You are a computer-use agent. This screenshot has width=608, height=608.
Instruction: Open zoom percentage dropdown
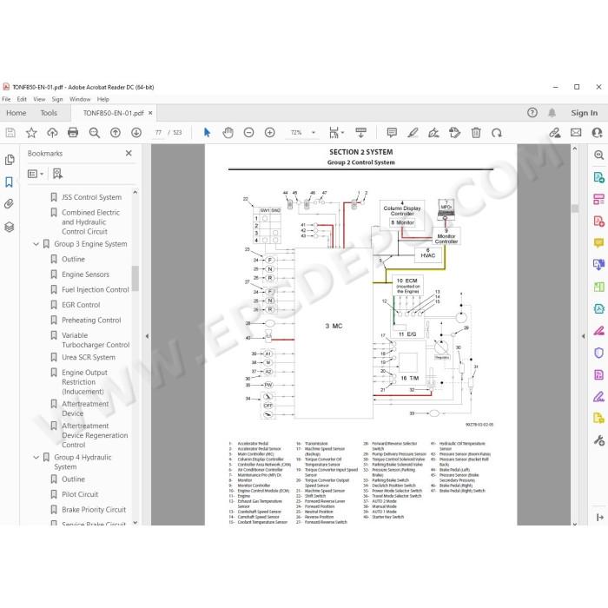coord(314,133)
